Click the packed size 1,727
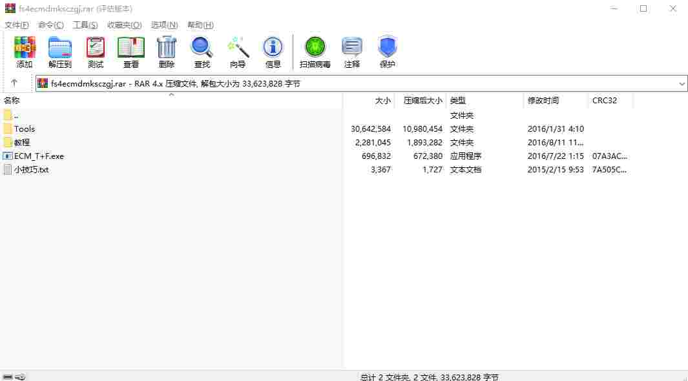 tap(432, 170)
